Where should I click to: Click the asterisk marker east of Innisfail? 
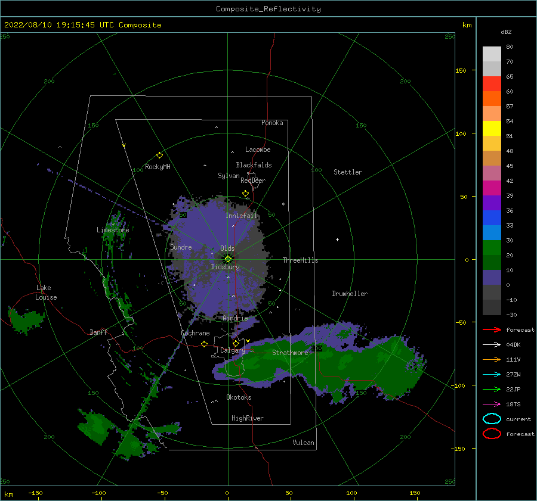coord(283,204)
